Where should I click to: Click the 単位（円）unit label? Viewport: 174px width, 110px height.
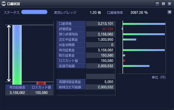click(159, 77)
